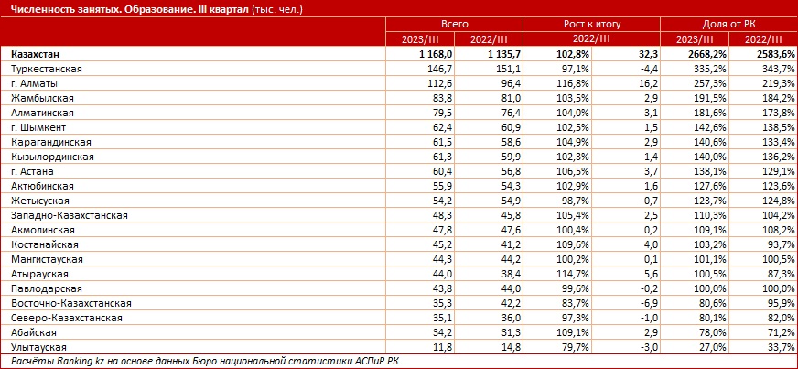Screen dimensions: 798x369
Task: Click '79,7%' in the Улытауская row
Action: pos(577,349)
